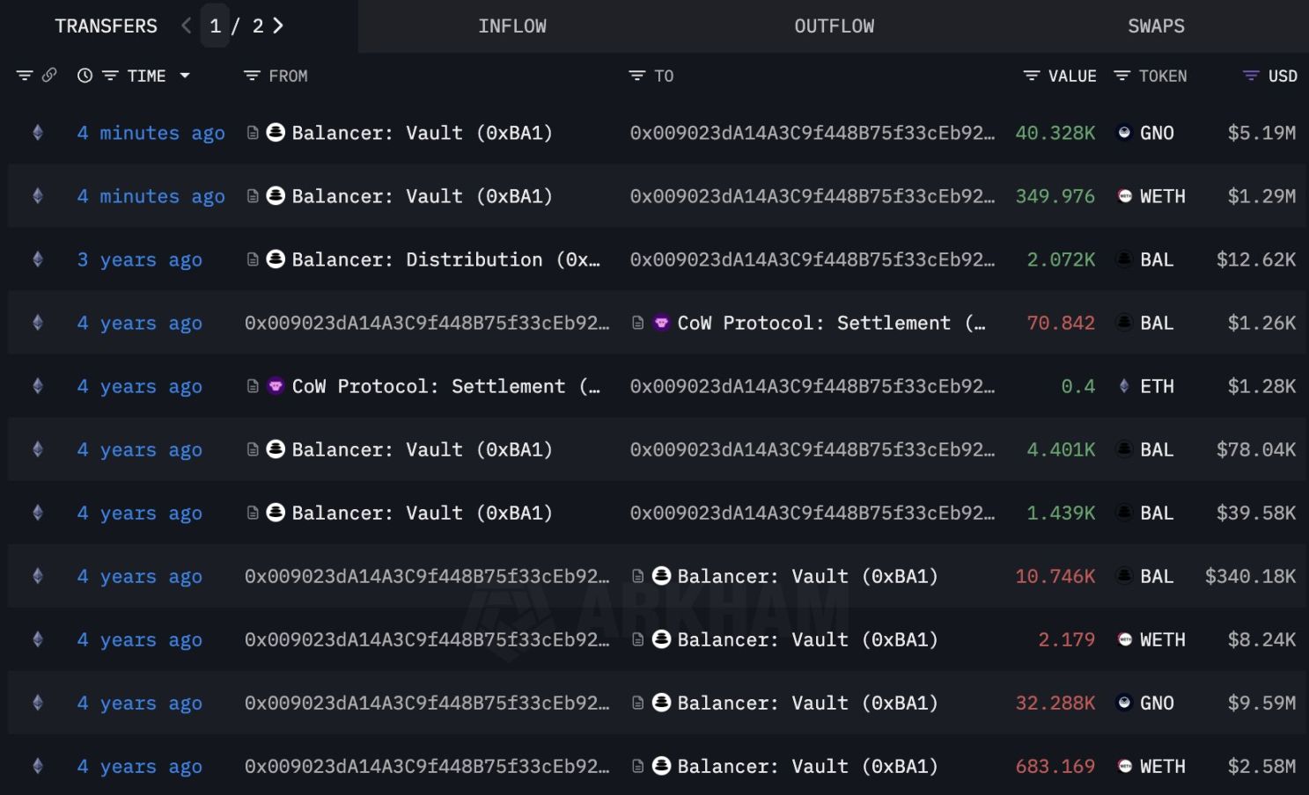
Task: Click the WETH token icon on the second row
Action: coord(1125,196)
